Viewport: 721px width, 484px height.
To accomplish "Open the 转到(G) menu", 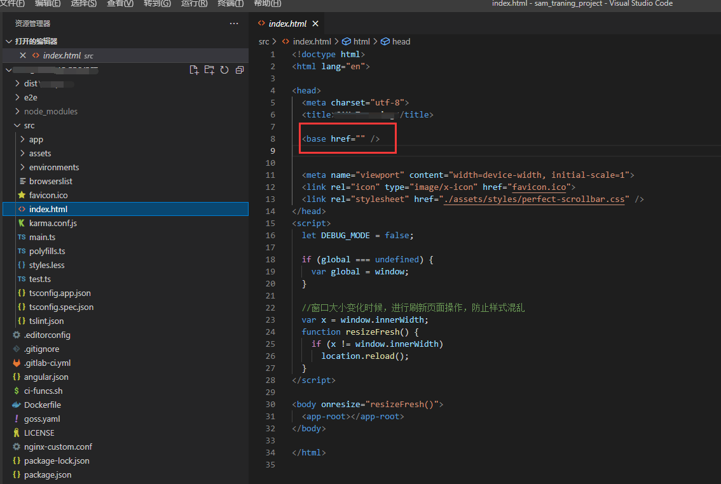I will 157,4.
